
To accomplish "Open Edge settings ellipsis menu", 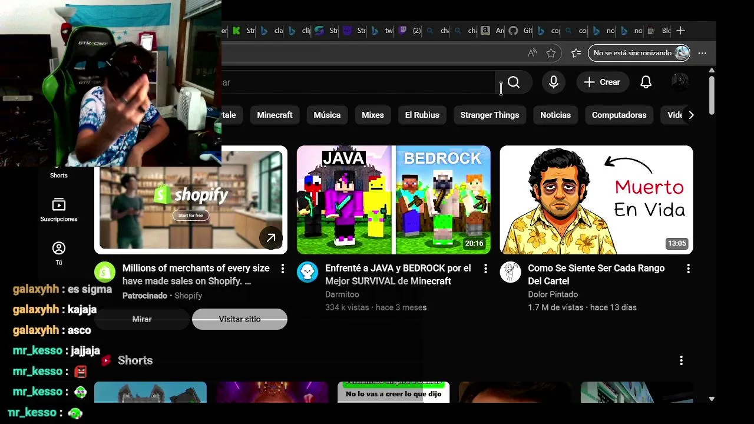I will point(702,53).
